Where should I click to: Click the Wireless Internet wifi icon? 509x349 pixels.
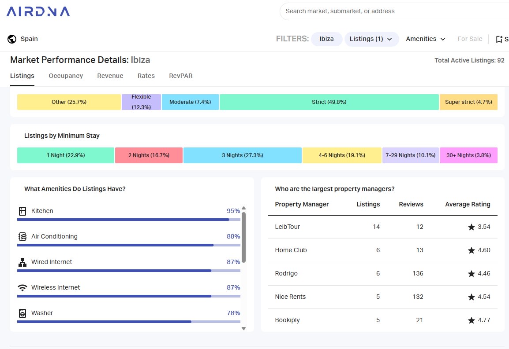pos(22,288)
